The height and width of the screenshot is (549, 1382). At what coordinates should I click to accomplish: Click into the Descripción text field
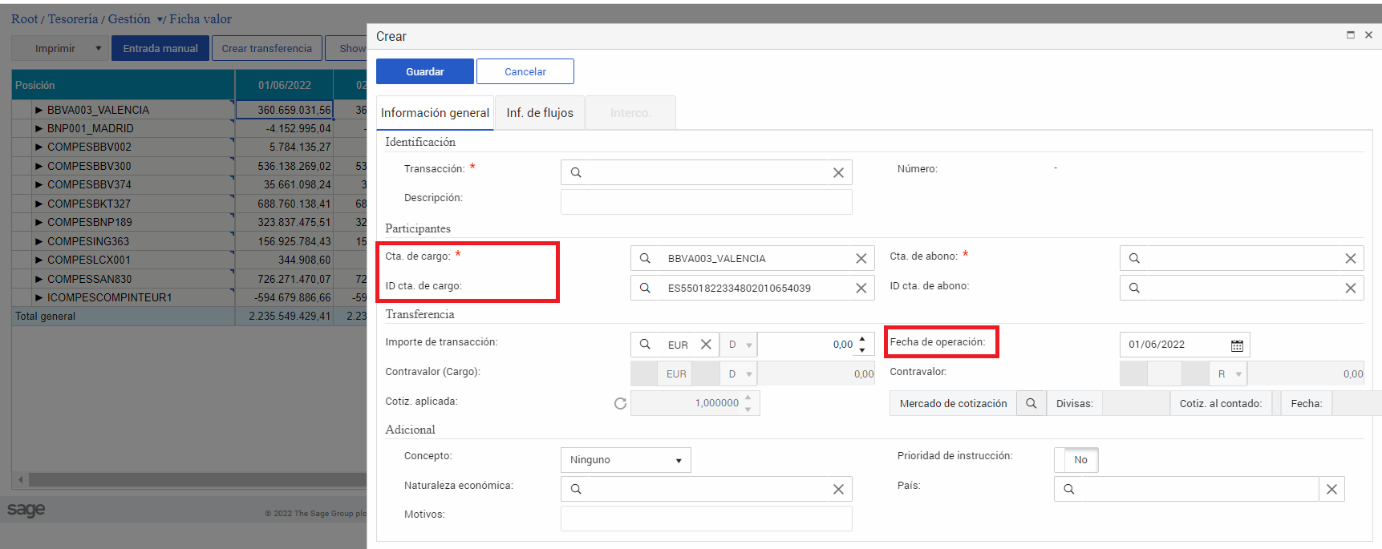pyautogui.click(x=706, y=202)
